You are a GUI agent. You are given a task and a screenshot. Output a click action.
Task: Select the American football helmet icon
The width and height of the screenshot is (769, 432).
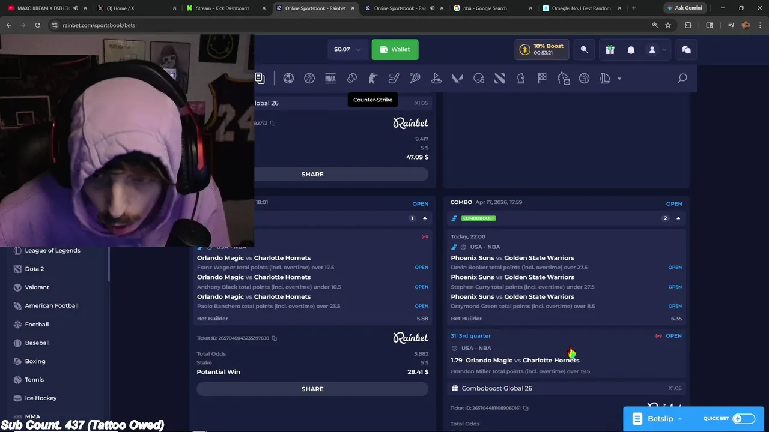pyautogui.click(x=479, y=78)
